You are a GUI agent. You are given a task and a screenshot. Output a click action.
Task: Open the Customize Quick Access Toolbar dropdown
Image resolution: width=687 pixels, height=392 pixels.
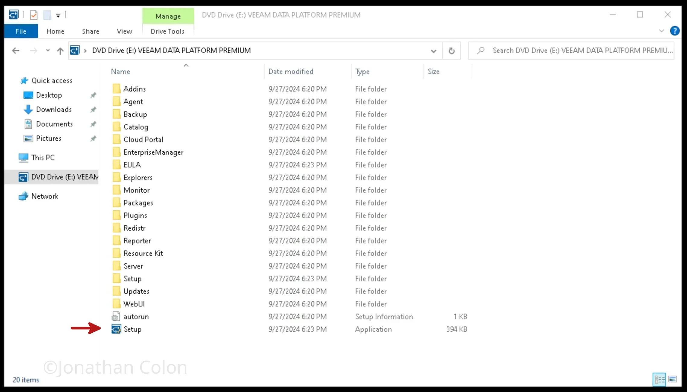tap(58, 15)
